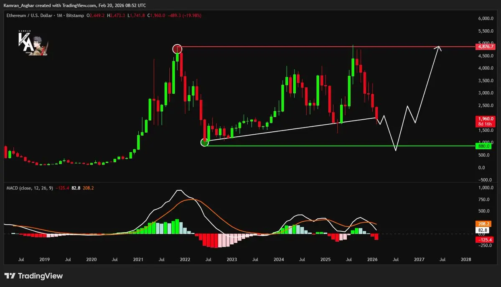Click the low value L1,741.8

(136, 15)
